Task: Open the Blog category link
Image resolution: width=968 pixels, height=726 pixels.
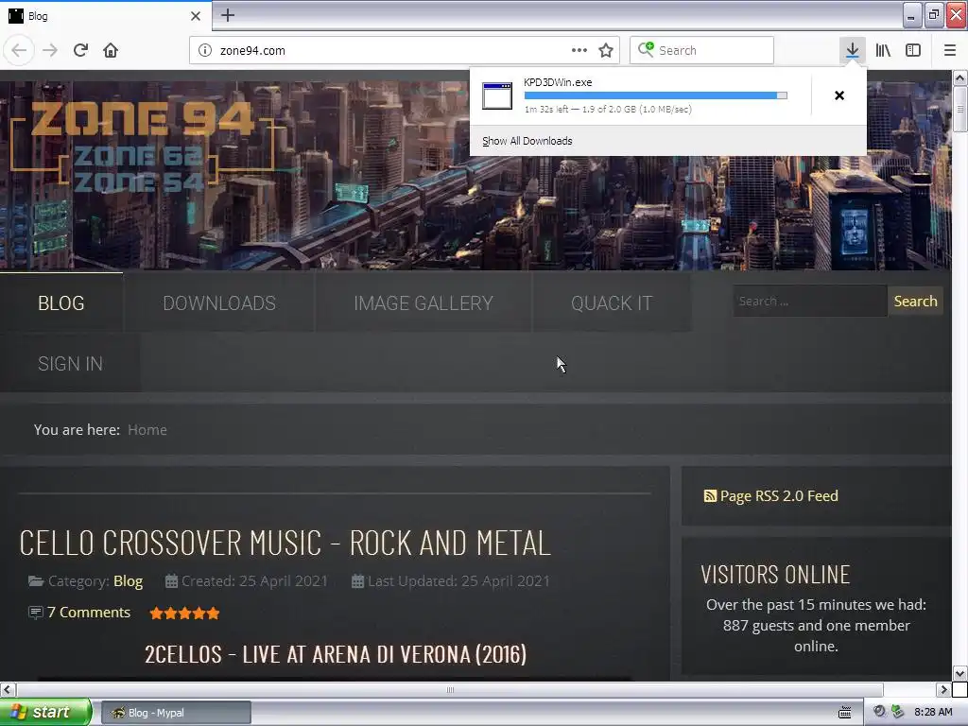Action: click(x=128, y=581)
